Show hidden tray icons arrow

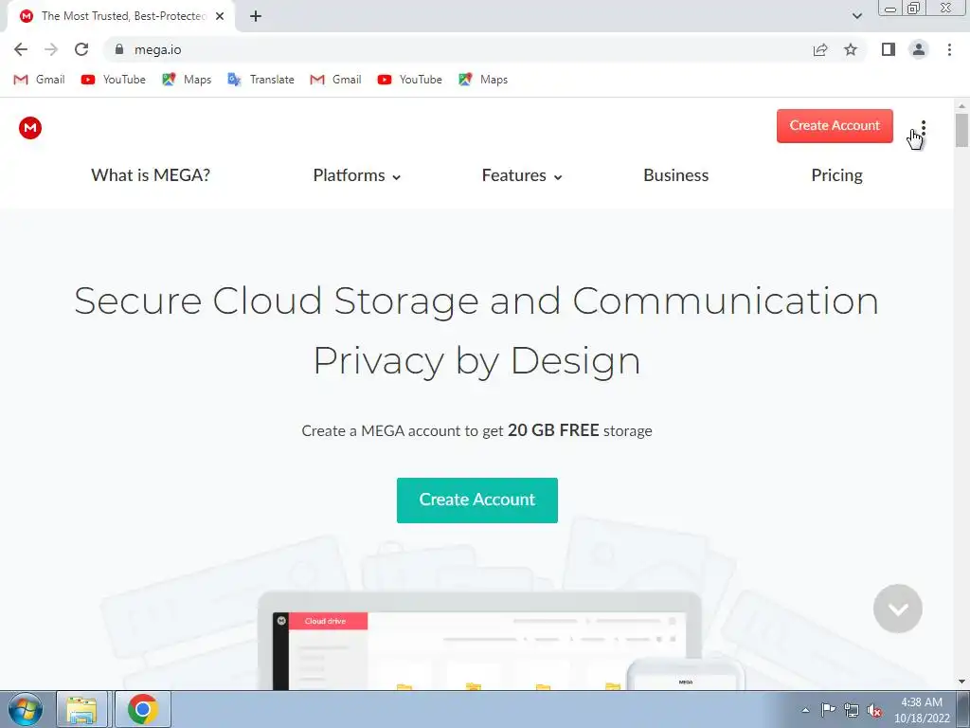pos(805,710)
